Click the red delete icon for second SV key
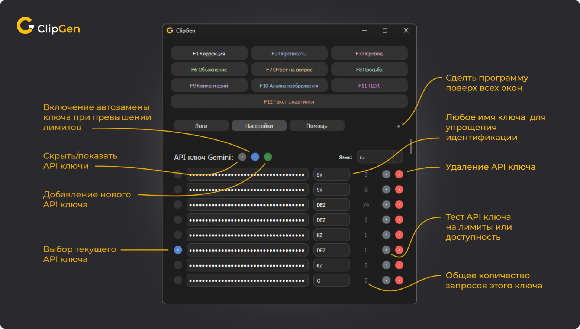Image resolution: width=580 pixels, height=329 pixels. [x=399, y=190]
